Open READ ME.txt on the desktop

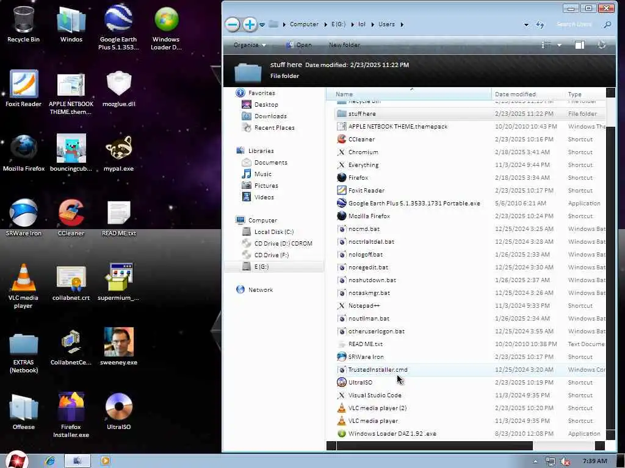[118, 218]
